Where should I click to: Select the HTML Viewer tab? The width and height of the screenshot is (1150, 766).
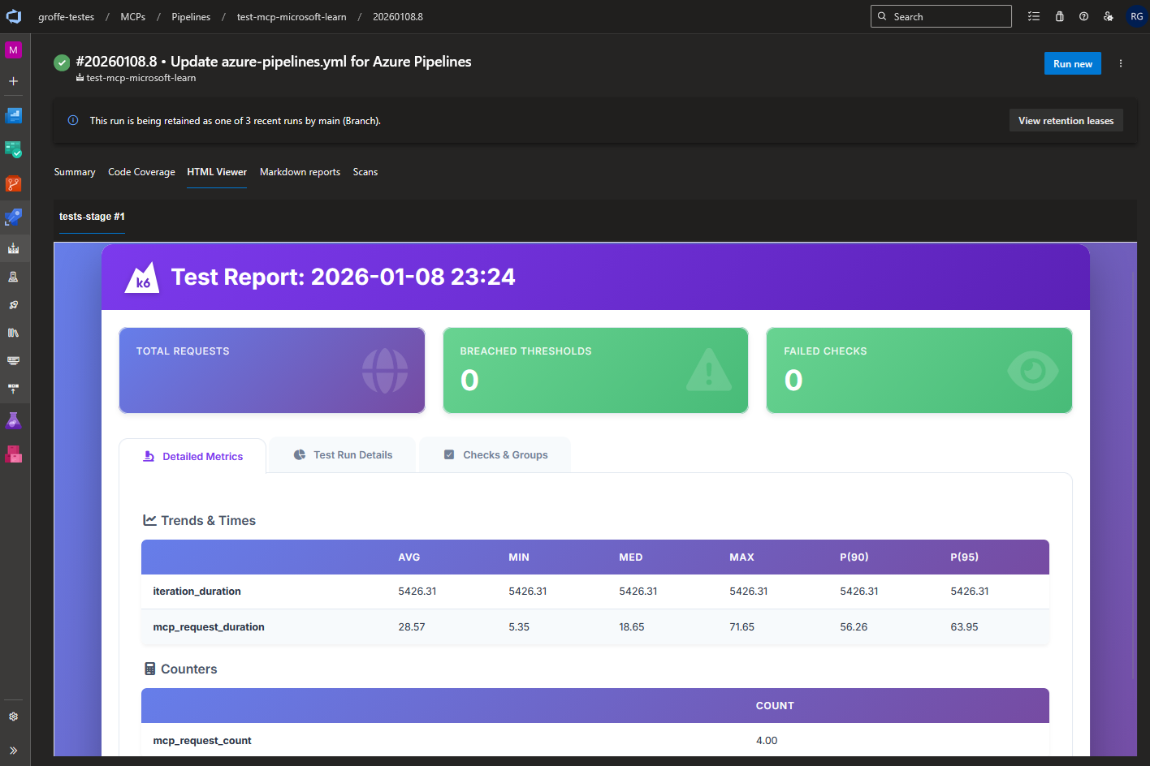click(x=217, y=172)
